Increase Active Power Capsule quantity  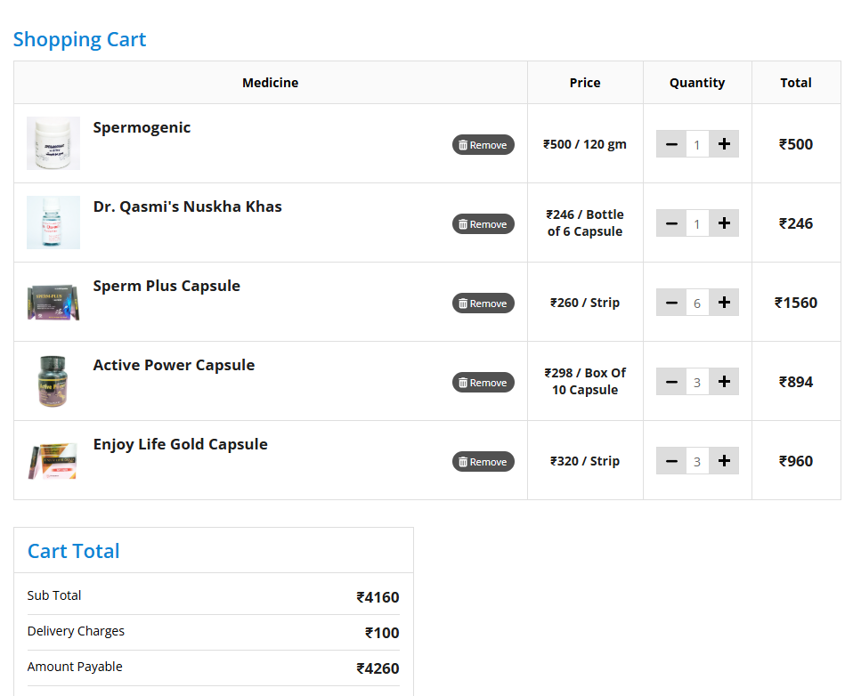(724, 382)
